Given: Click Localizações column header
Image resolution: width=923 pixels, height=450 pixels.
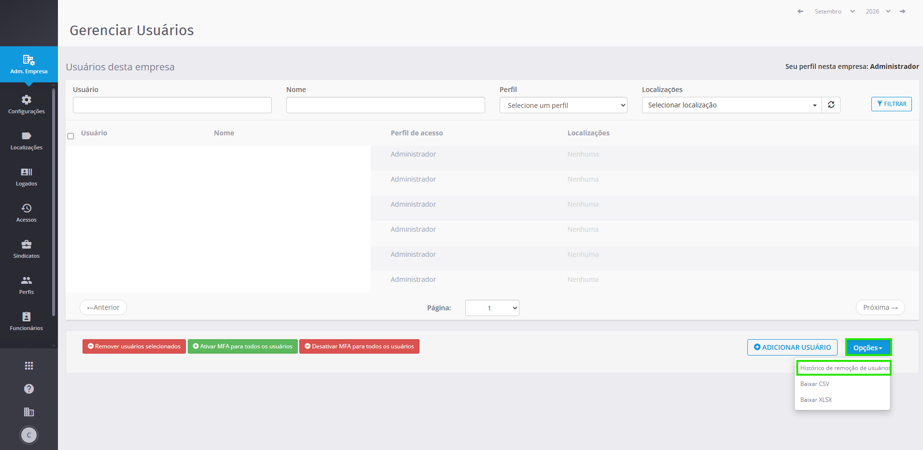Looking at the screenshot, I should [588, 133].
